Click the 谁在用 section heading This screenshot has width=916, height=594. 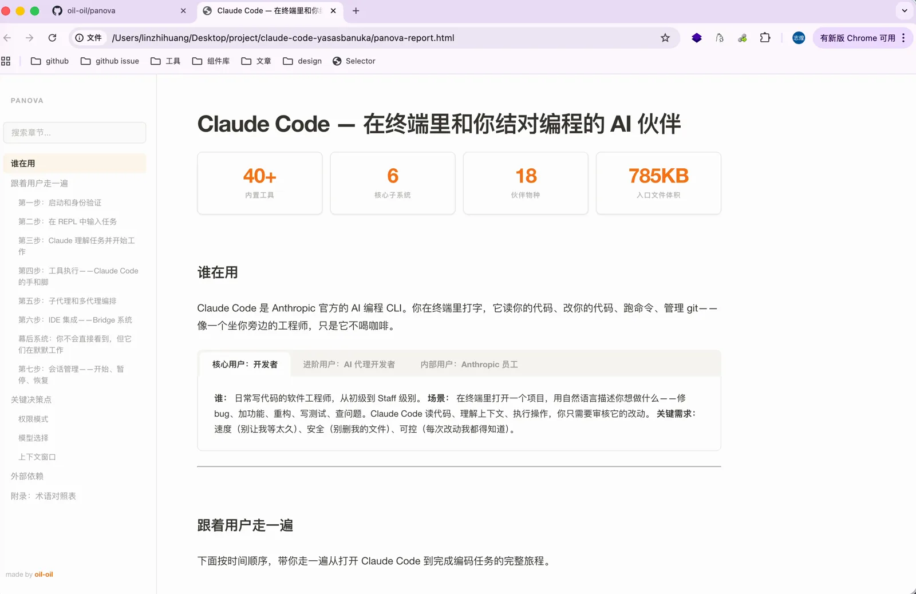[x=218, y=272]
